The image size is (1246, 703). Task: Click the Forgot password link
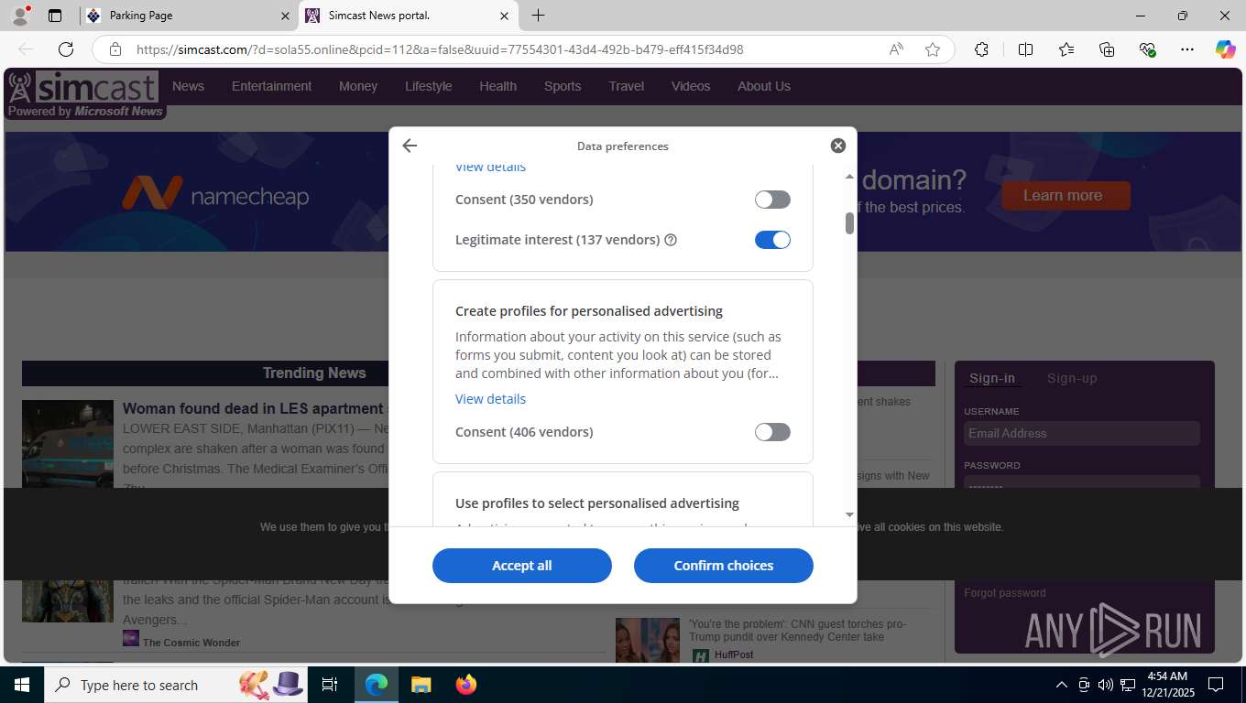[1004, 593]
